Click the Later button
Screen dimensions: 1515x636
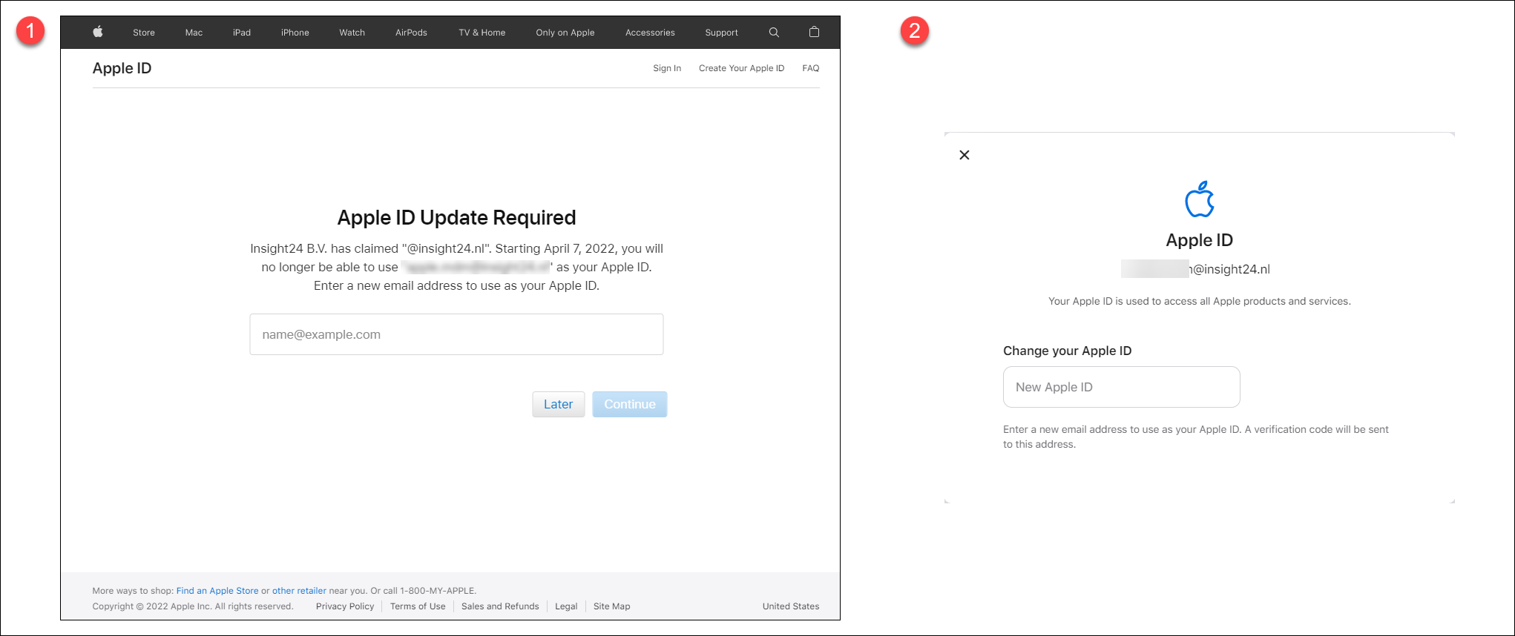[x=558, y=404]
